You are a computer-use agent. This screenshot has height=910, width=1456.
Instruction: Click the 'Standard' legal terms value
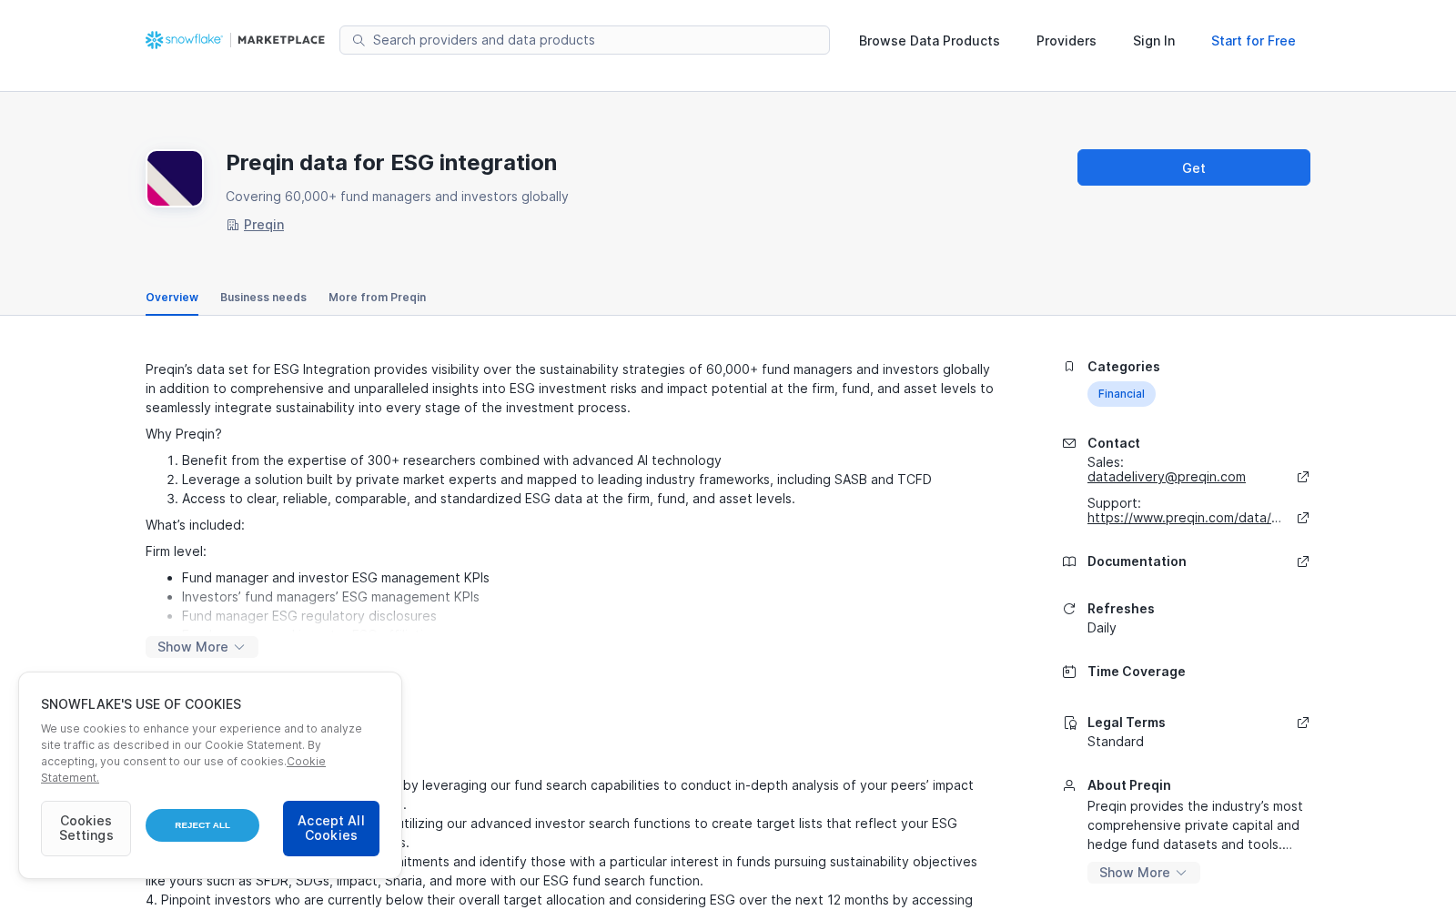point(1116,742)
